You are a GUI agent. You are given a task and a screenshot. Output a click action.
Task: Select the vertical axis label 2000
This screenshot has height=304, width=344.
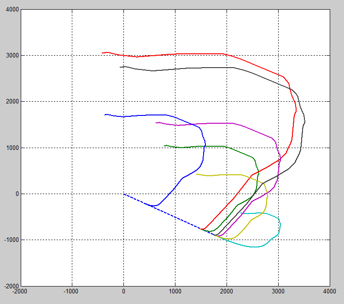12,102
